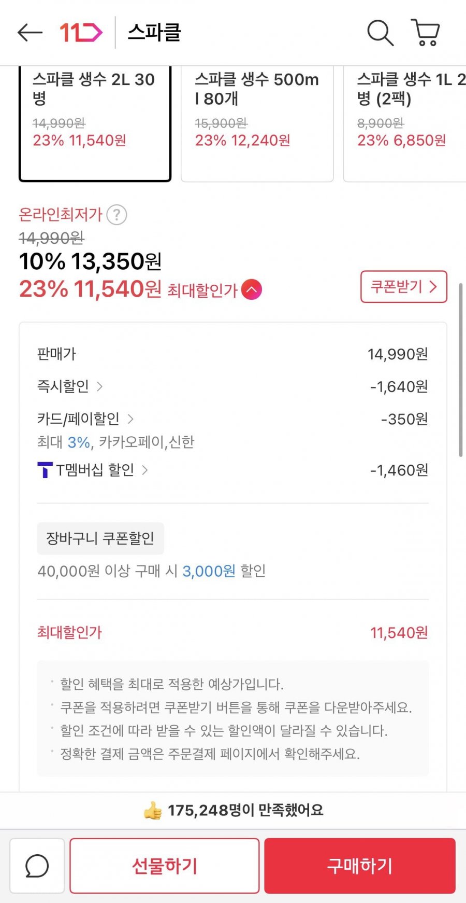Tap the thumbs-up satisfaction icon
Screen dimensions: 466x903
pos(153,810)
